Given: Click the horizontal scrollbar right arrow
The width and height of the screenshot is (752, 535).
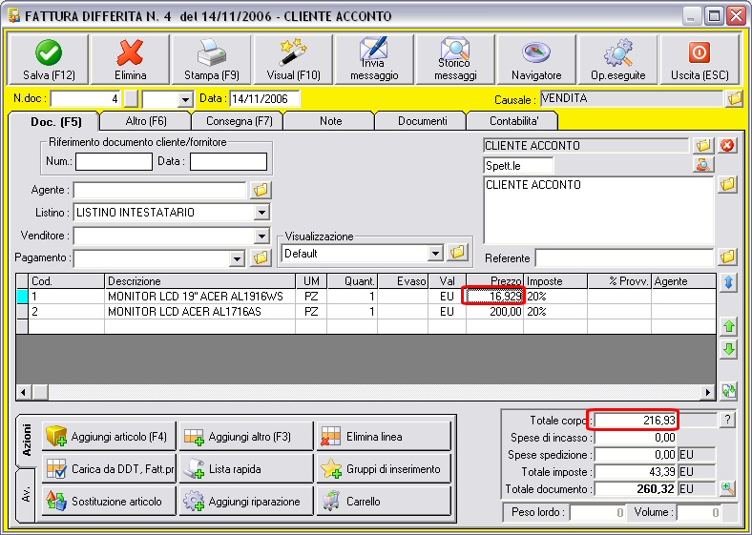Looking at the screenshot, I should (x=708, y=392).
